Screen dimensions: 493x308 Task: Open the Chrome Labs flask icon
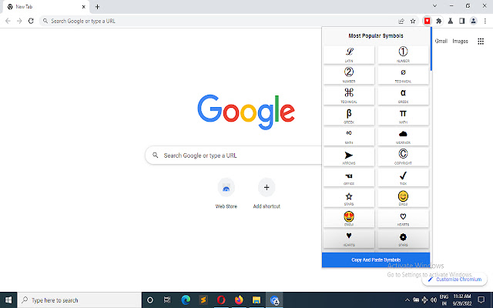pyautogui.click(x=450, y=21)
